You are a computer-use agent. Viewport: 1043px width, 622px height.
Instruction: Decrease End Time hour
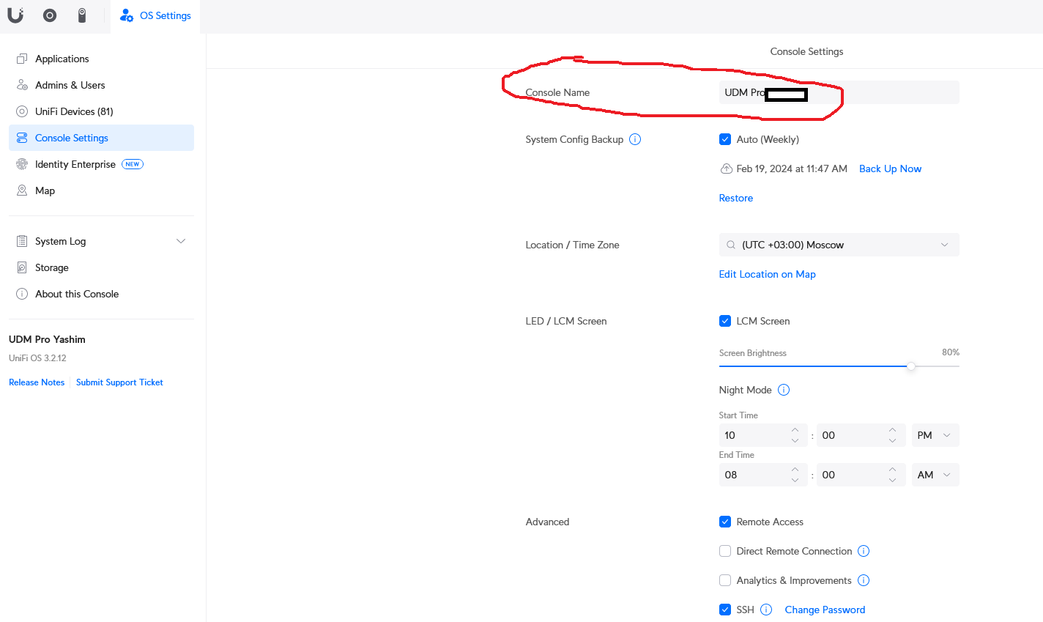(x=795, y=480)
